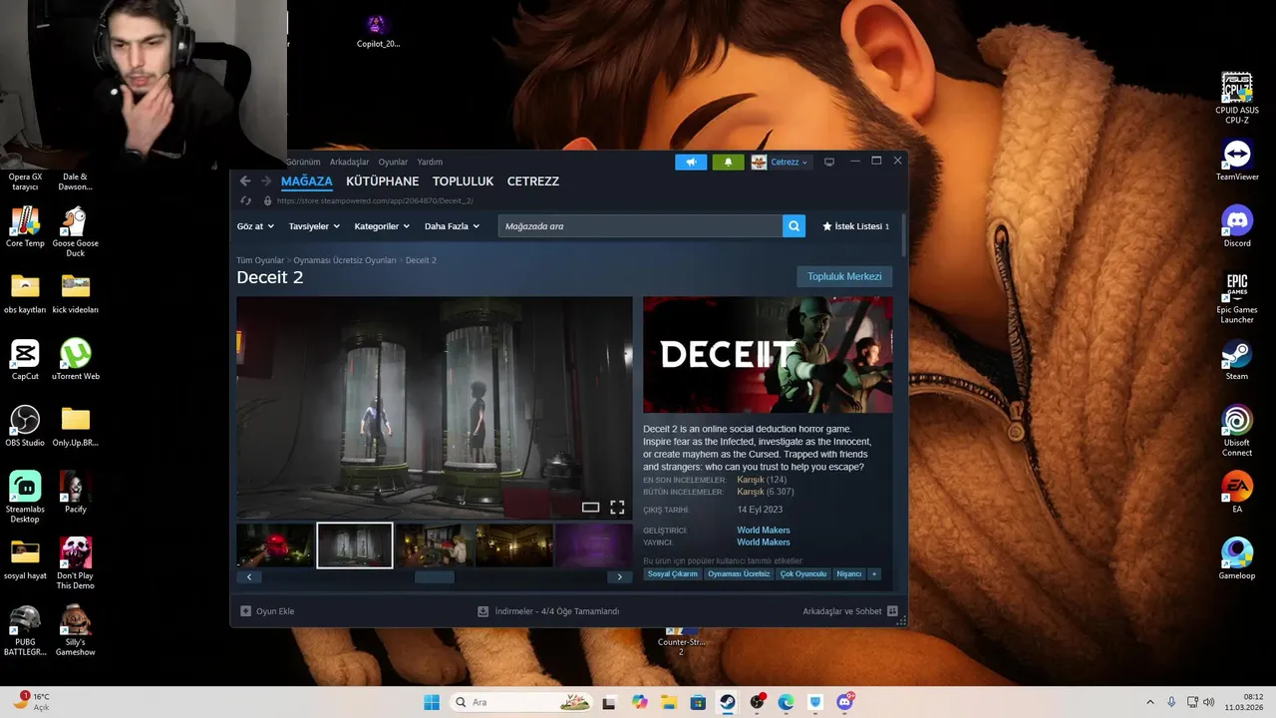
Task: Click the Çok Oyunculu tag
Action: (x=803, y=574)
